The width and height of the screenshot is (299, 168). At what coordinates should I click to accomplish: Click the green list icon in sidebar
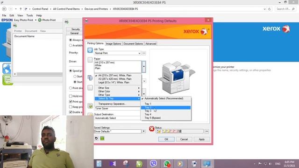pos(7,80)
